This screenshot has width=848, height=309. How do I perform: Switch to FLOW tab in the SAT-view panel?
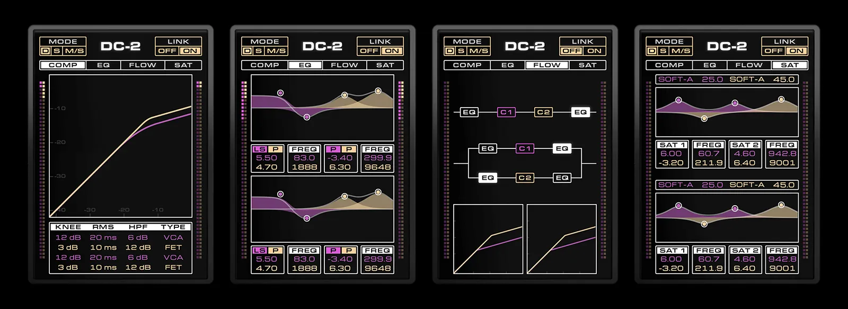(749, 65)
